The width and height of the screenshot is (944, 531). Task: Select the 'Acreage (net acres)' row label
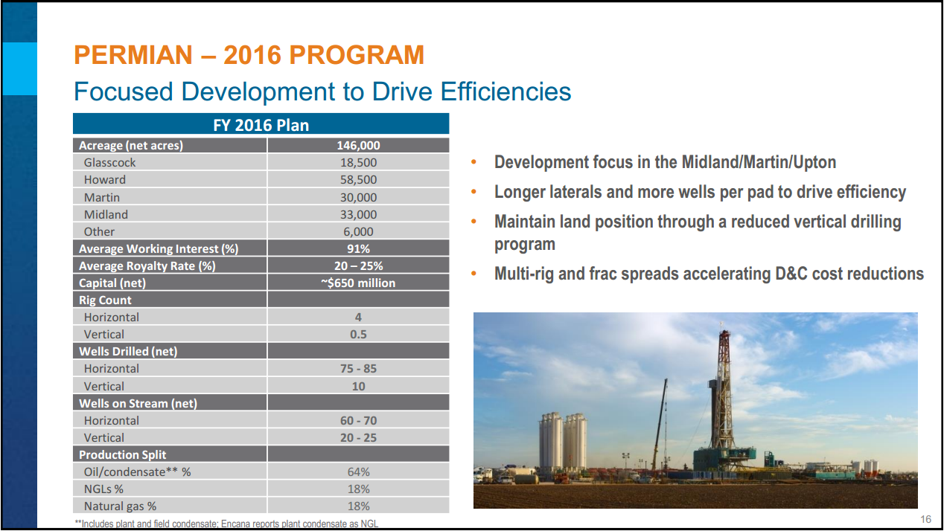[131, 145]
